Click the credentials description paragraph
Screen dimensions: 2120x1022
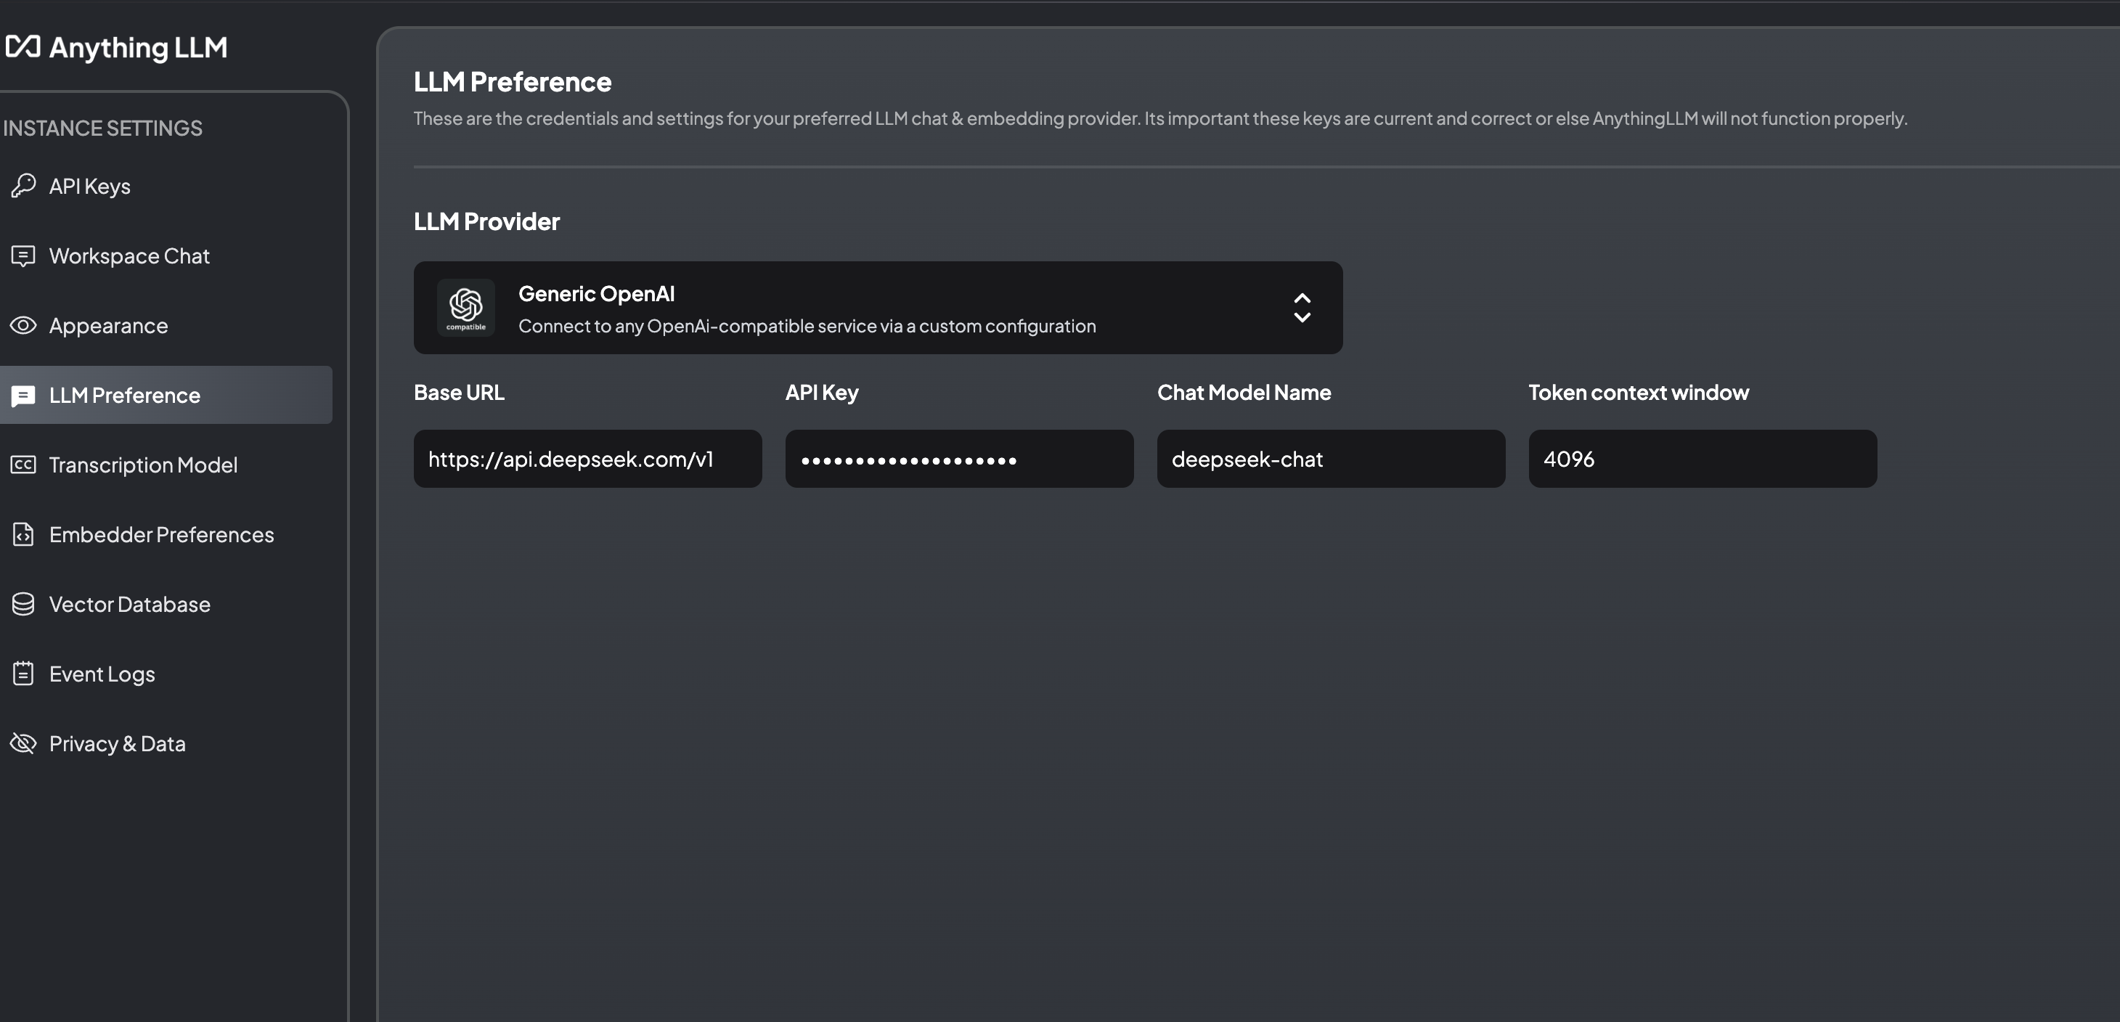pos(1160,118)
